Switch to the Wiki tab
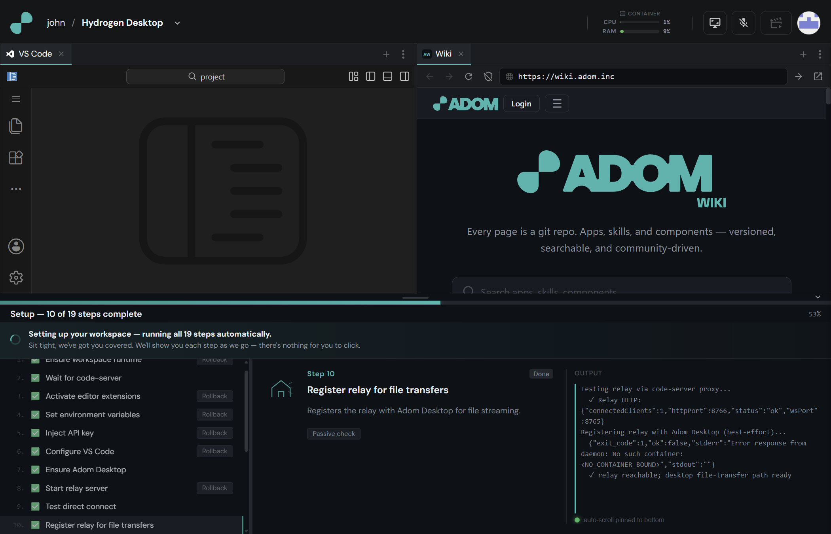 coord(443,54)
